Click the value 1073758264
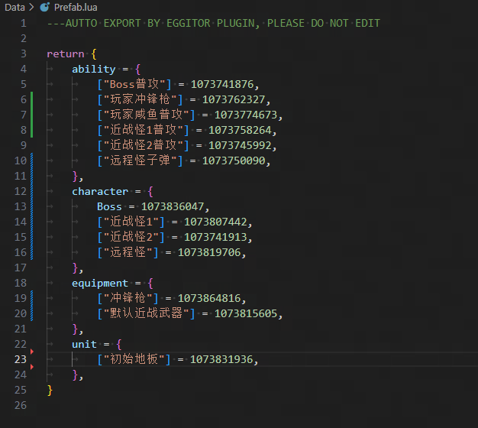This screenshot has width=478, height=428. pyautogui.click(x=240, y=130)
